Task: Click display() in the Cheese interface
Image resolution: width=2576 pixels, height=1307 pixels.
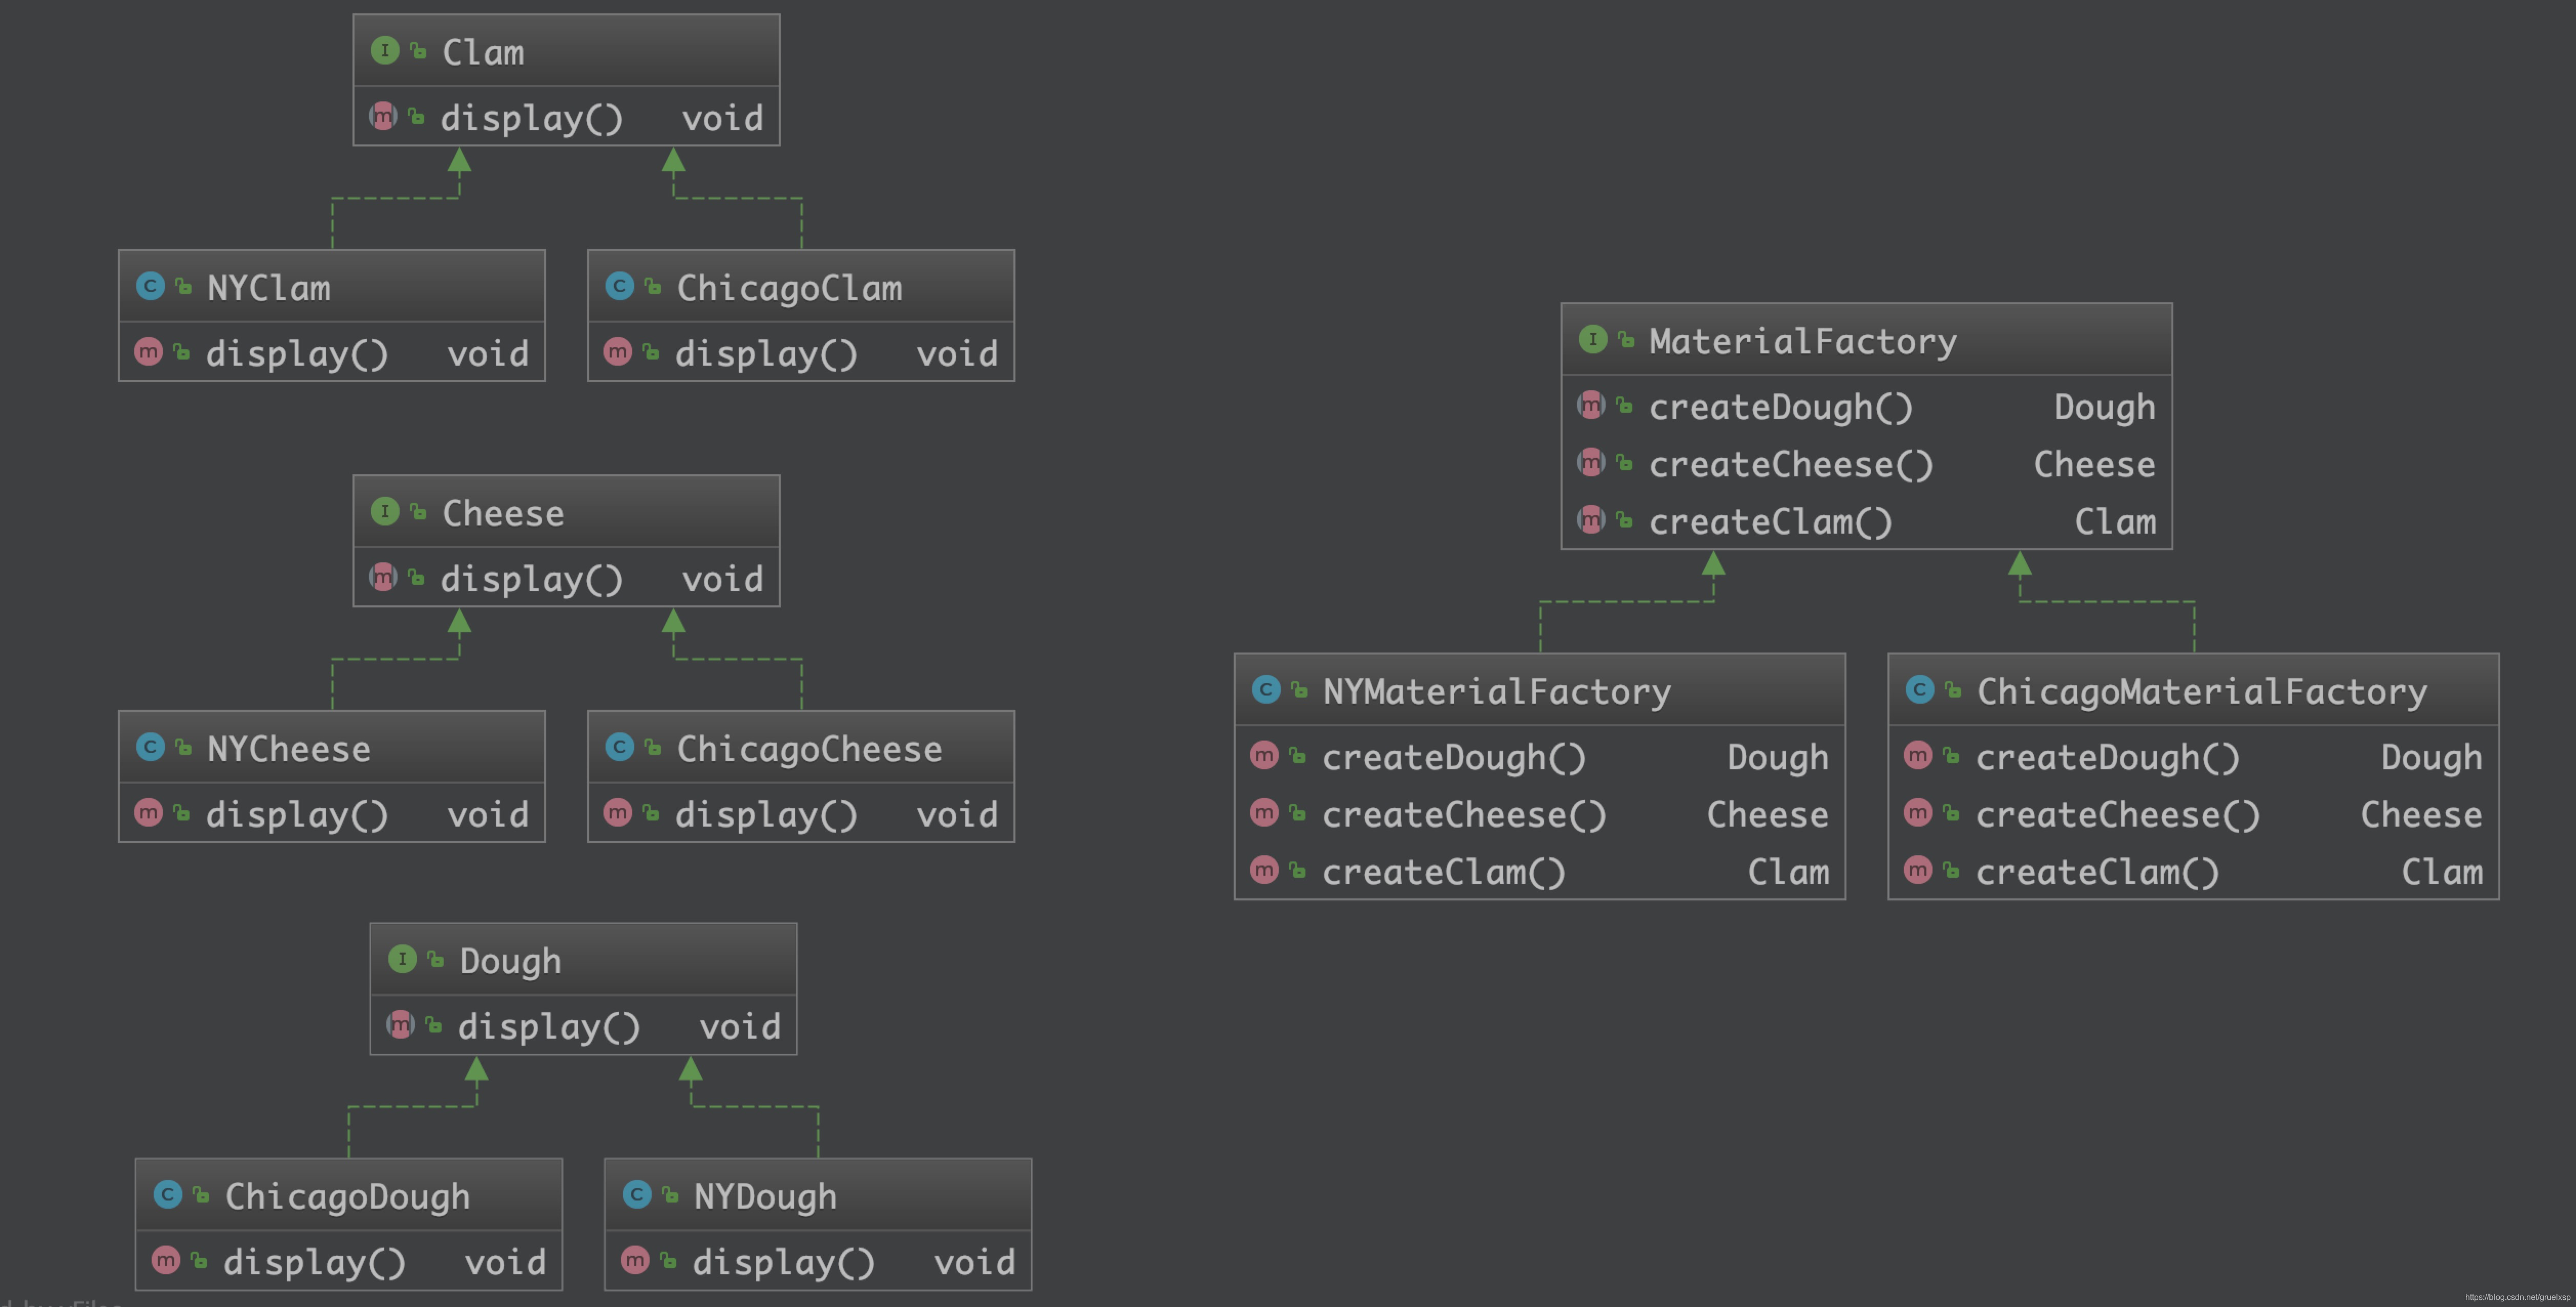Action: (532, 580)
